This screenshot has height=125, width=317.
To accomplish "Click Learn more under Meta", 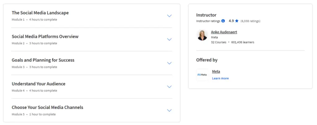I will [220, 78].
